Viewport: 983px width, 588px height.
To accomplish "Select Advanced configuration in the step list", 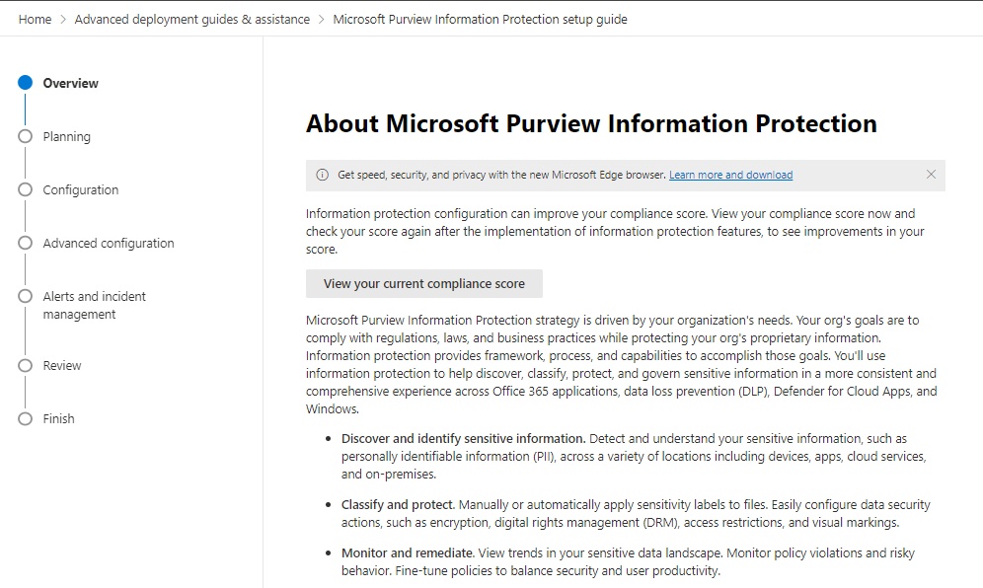I will tap(109, 244).
